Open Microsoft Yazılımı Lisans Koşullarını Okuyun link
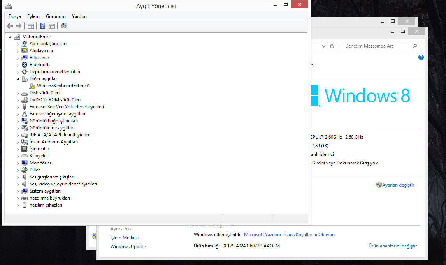The width and height of the screenshot is (446, 265). point(289,235)
